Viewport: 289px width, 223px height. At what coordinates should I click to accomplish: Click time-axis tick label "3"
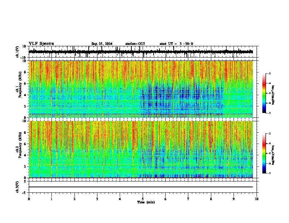97,199
